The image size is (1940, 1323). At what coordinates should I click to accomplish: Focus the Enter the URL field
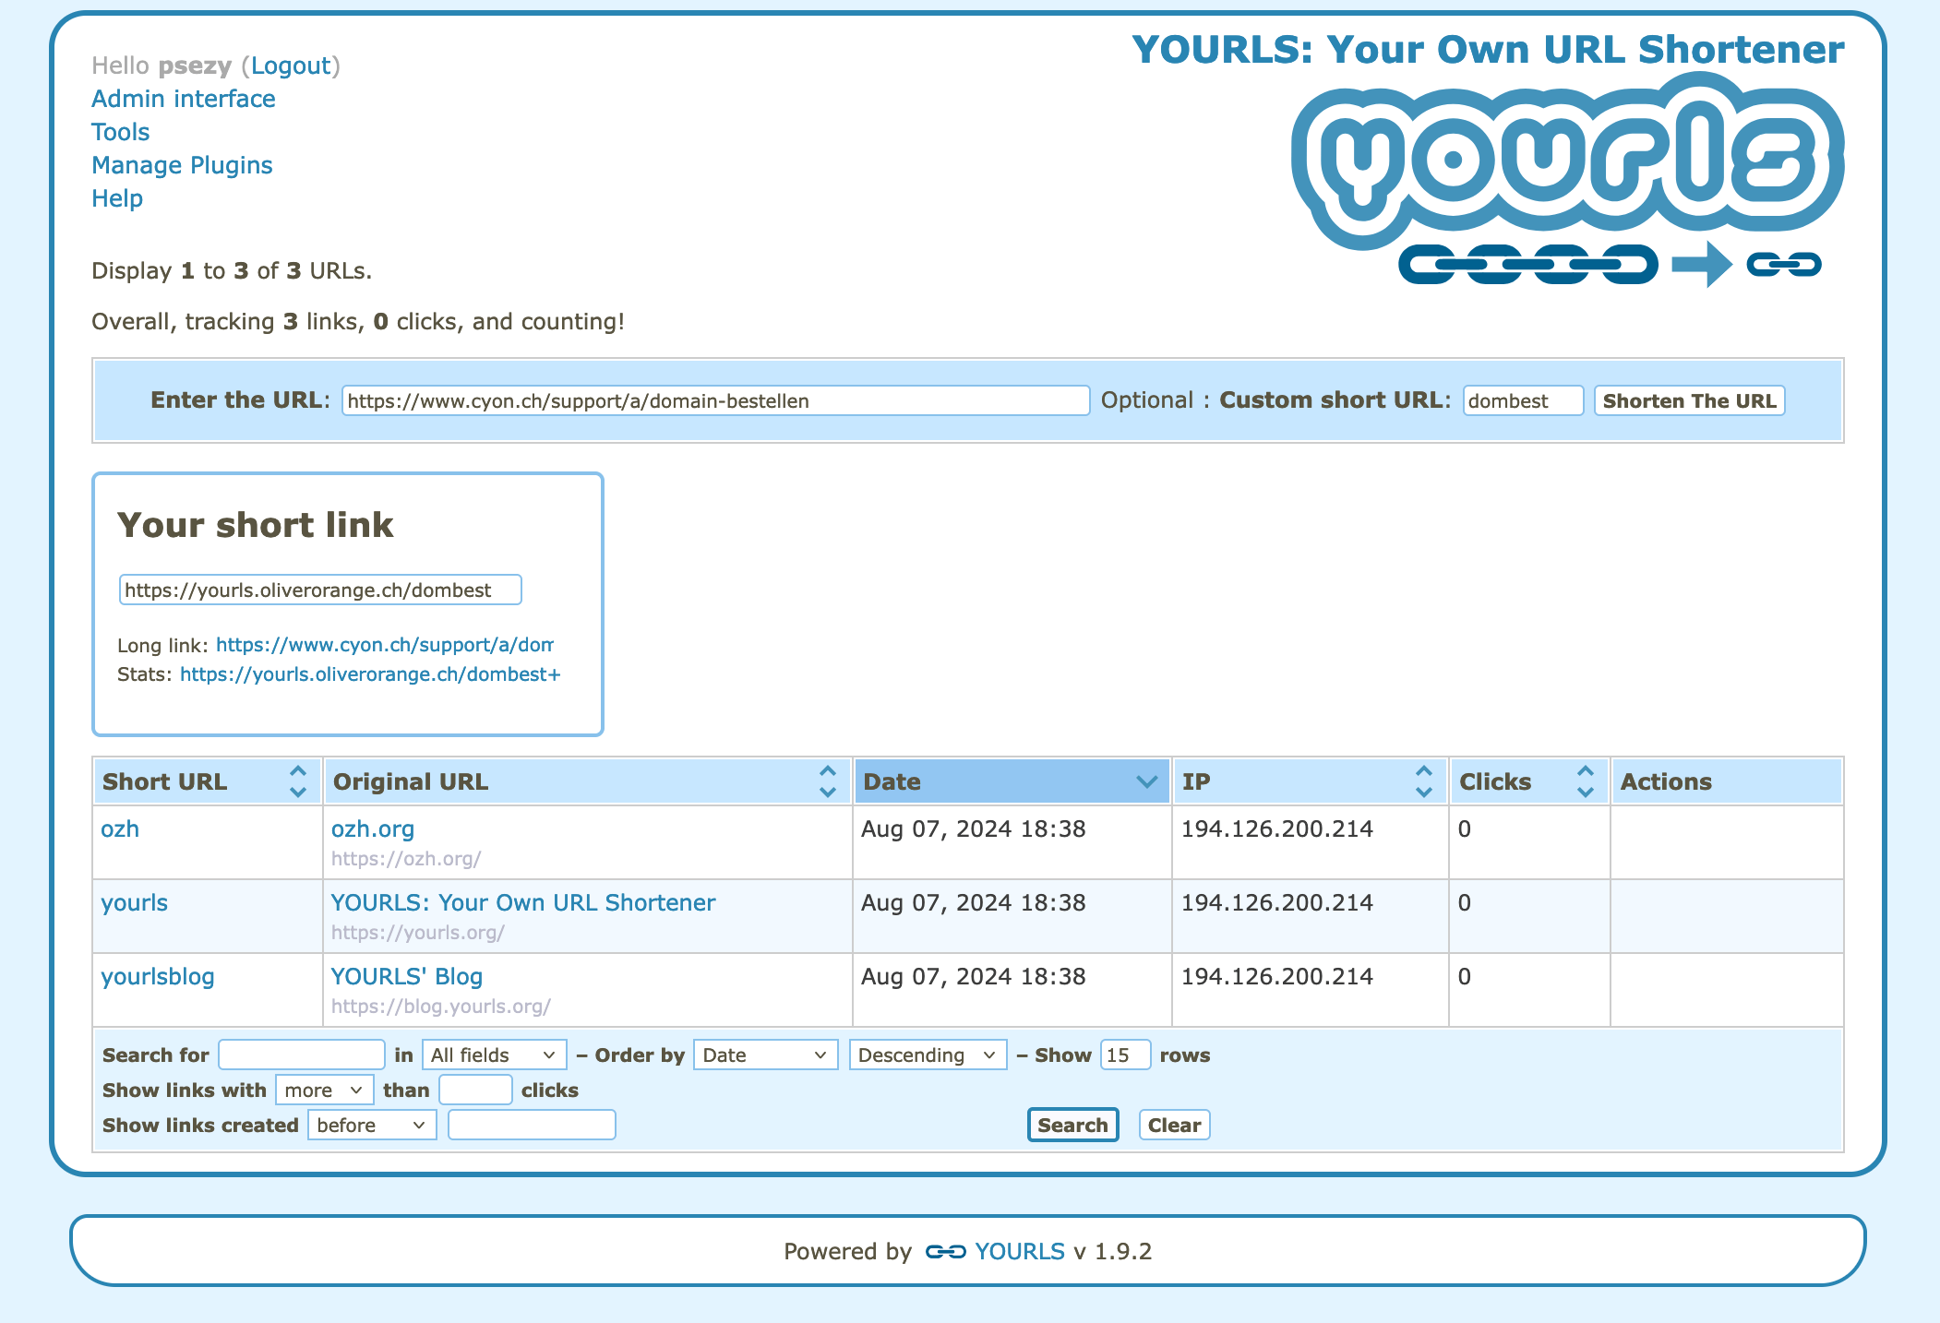716,400
